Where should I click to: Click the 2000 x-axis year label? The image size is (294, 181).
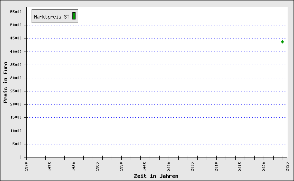tap(169, 167)
